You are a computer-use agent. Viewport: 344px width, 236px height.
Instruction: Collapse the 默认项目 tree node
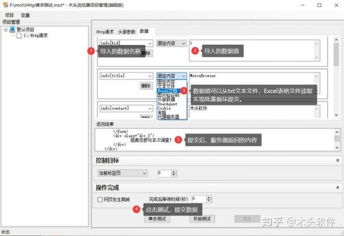(6, 29)
